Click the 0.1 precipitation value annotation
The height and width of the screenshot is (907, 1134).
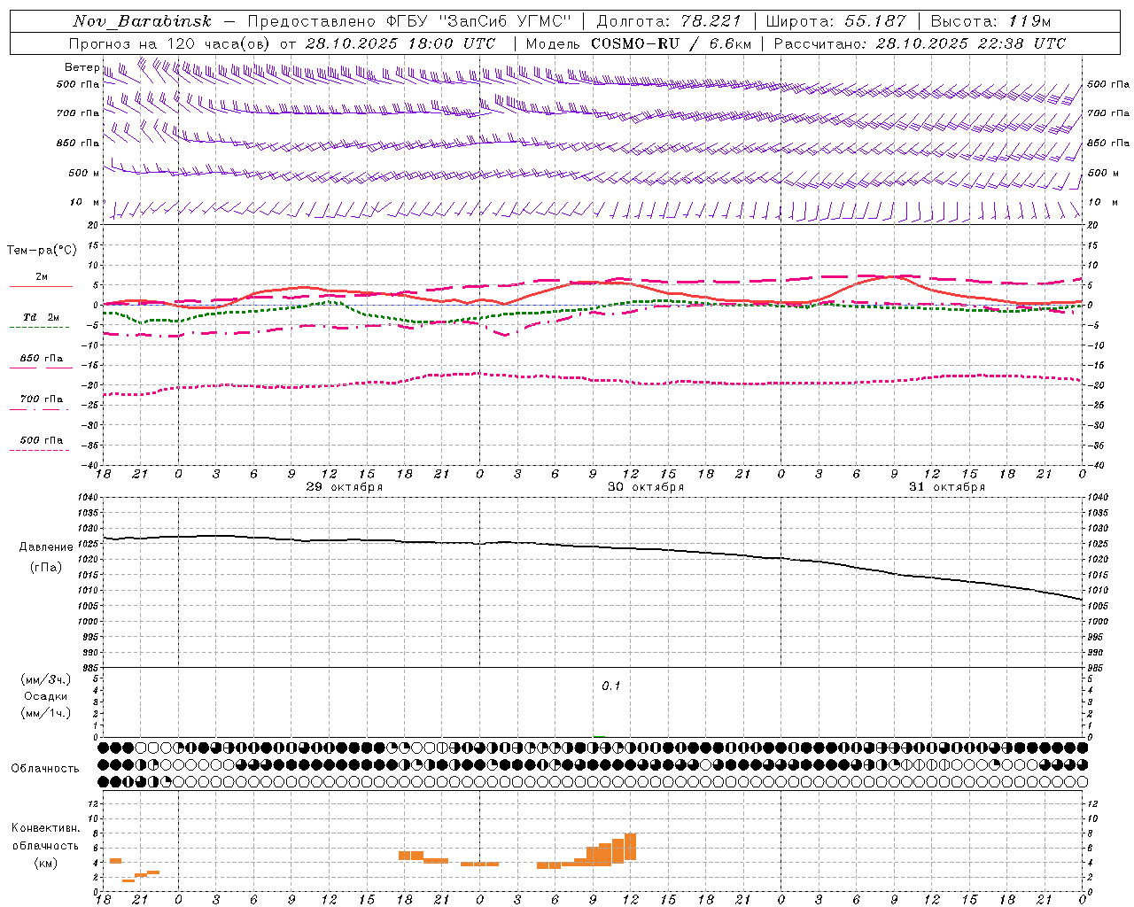pos(611,686)
